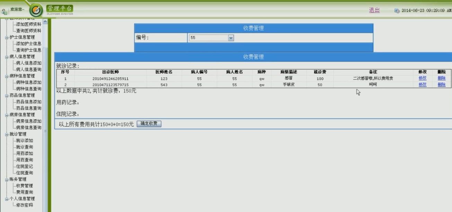This screenshot has width=452, height=212.
Task: Click the 医师姓名 column header
Action: point(164,72)
